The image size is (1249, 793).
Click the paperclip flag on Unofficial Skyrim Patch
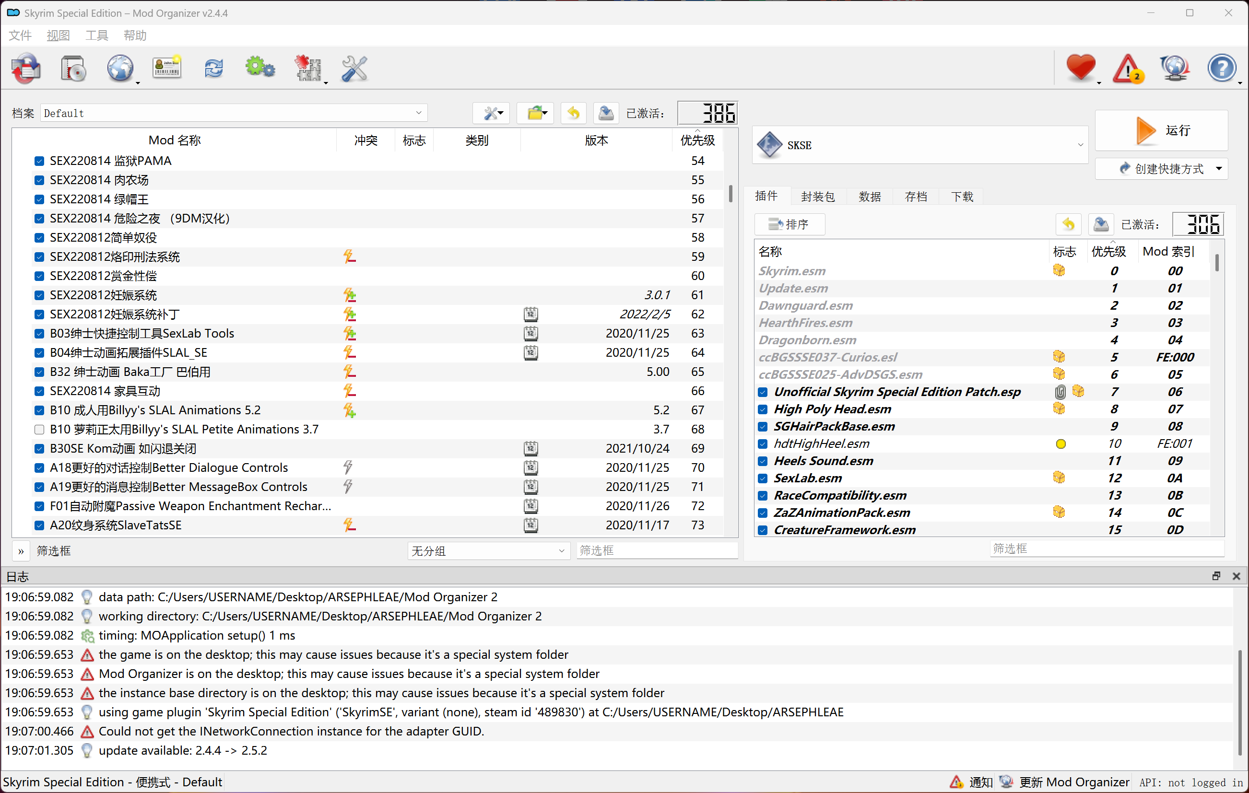click(1060, 391)
